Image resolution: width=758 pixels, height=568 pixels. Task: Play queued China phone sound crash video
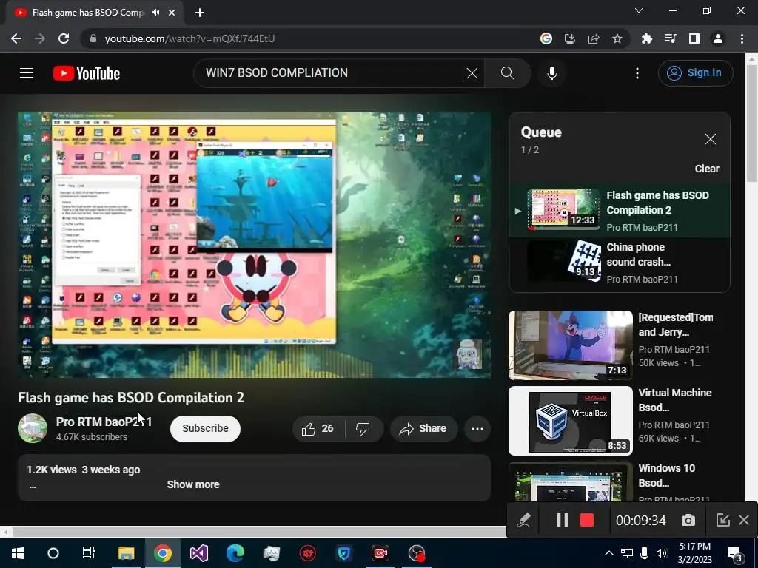pos(620,262)
